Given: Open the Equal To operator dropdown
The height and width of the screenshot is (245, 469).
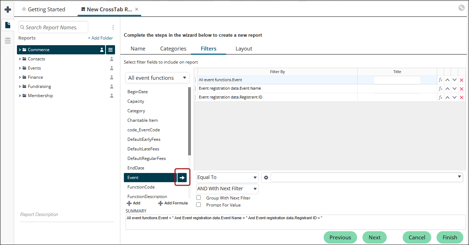Looking at the screenshot, I should pyautogui.click(x=227, y=177).
